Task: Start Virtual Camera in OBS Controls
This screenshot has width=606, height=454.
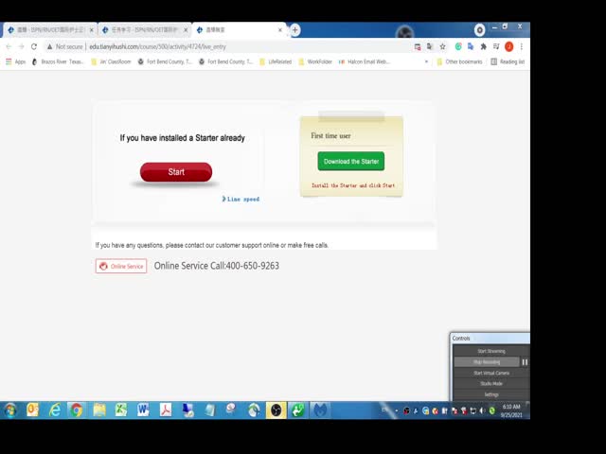Action: pyautogui.click(x=490, y=373)
